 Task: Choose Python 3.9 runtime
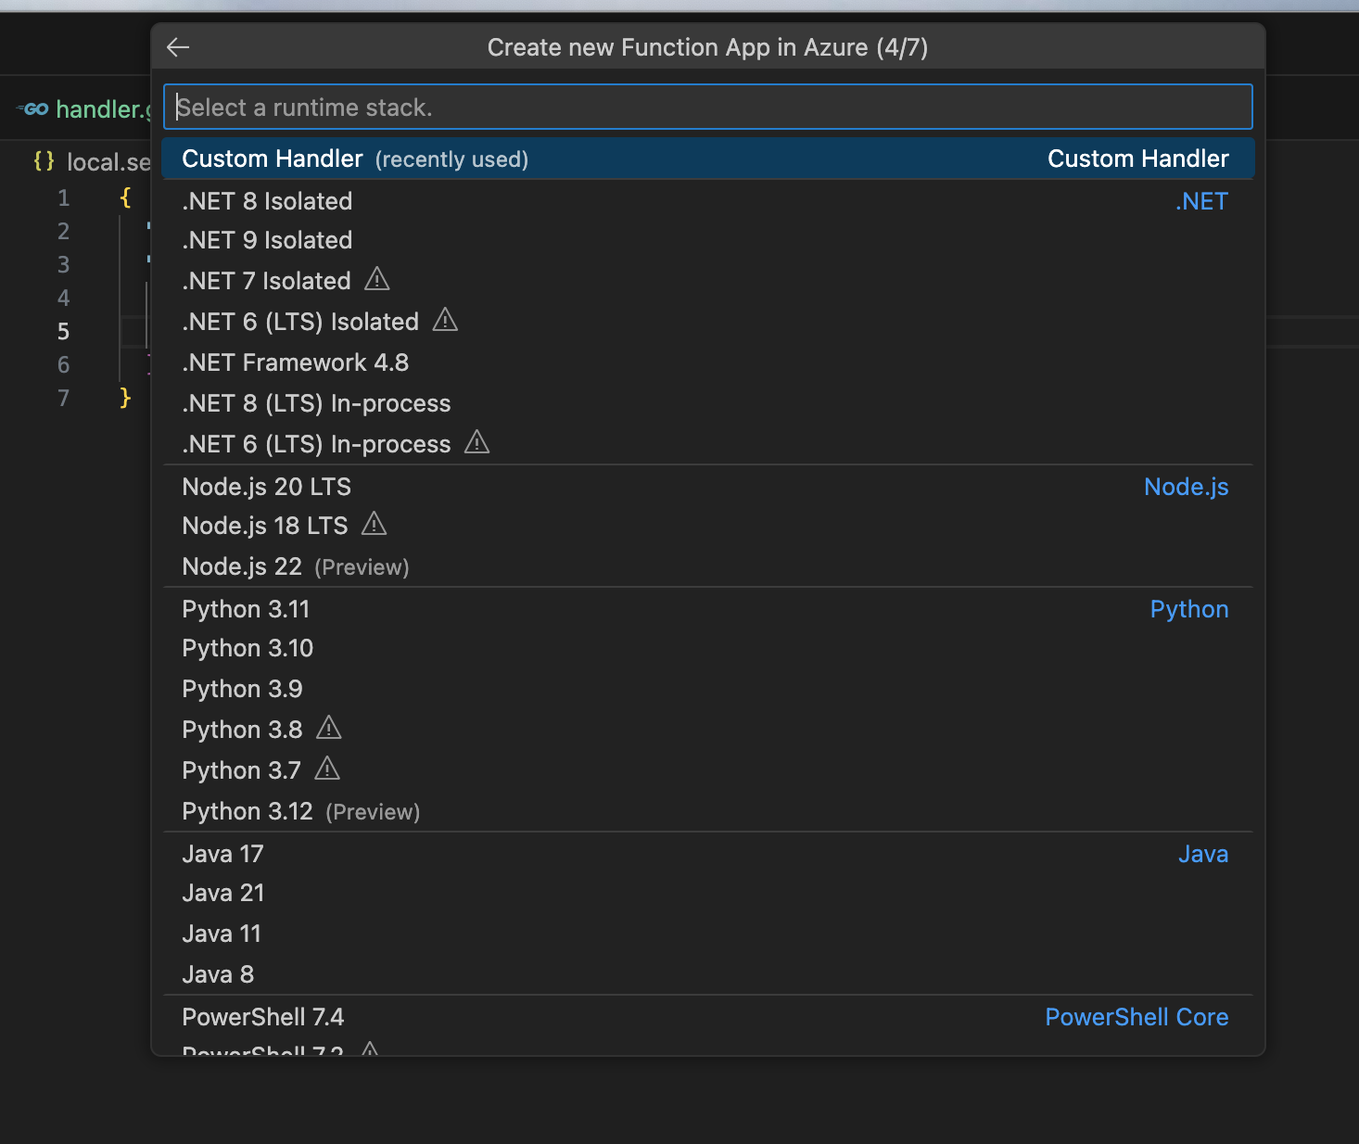708,689
